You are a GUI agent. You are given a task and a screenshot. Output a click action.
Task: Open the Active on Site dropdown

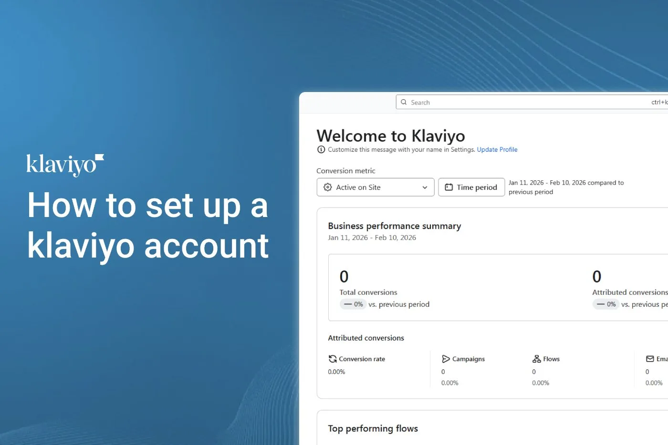point(376,187)
